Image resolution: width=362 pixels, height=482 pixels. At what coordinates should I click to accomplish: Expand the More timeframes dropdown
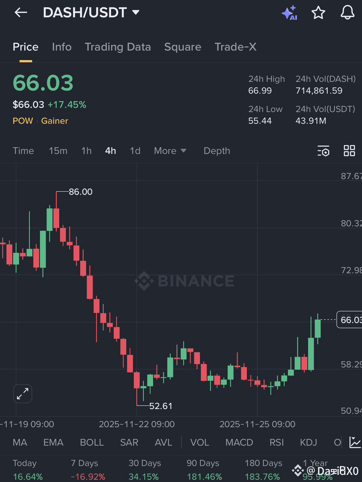click(x=170, y=150)
